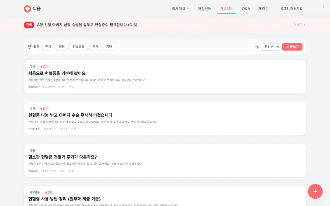Click the 피움 brand name text
This screenshot has height=206, width=330.
(x=37, y=9)
